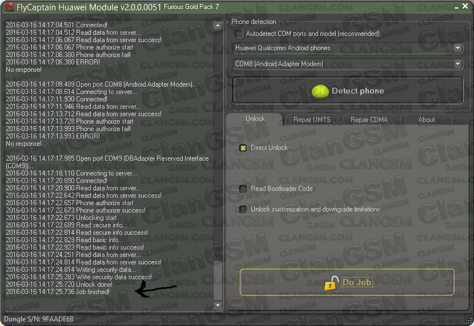This screenshot has width=474, height=326.
Task: Click the 14:17:04.501 Connected! log line
Action: click(x=57, y=25)
